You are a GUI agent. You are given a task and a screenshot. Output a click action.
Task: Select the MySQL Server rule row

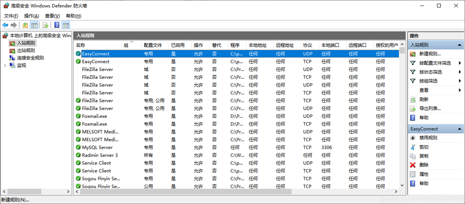click(97, 147)
